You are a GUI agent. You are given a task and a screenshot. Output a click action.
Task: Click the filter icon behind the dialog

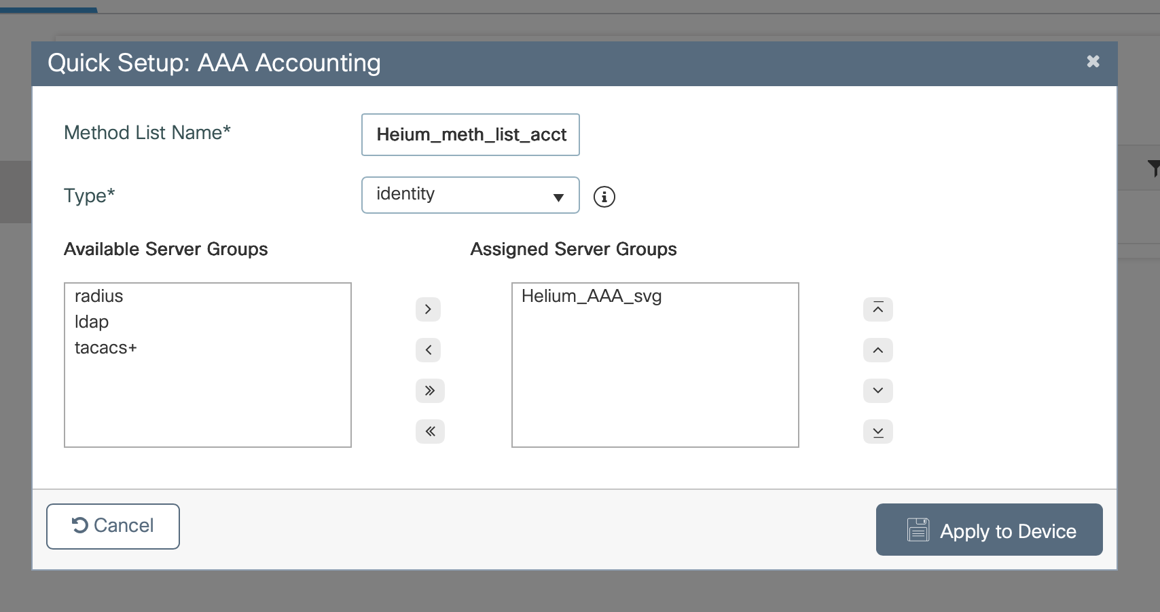click(1153, 167)
